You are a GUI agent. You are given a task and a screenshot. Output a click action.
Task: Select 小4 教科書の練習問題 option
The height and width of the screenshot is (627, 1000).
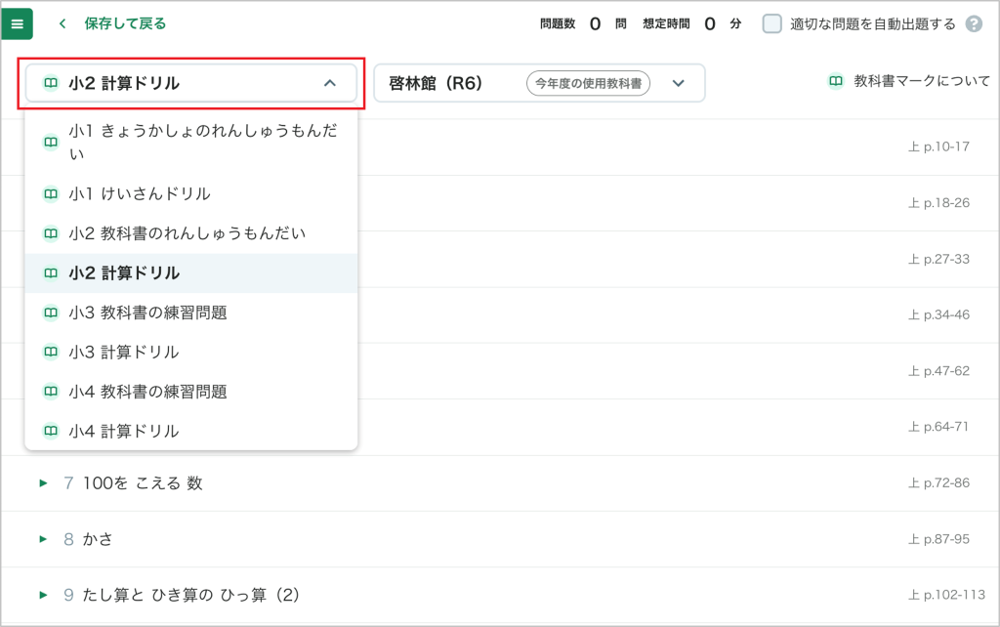[190, 392]
